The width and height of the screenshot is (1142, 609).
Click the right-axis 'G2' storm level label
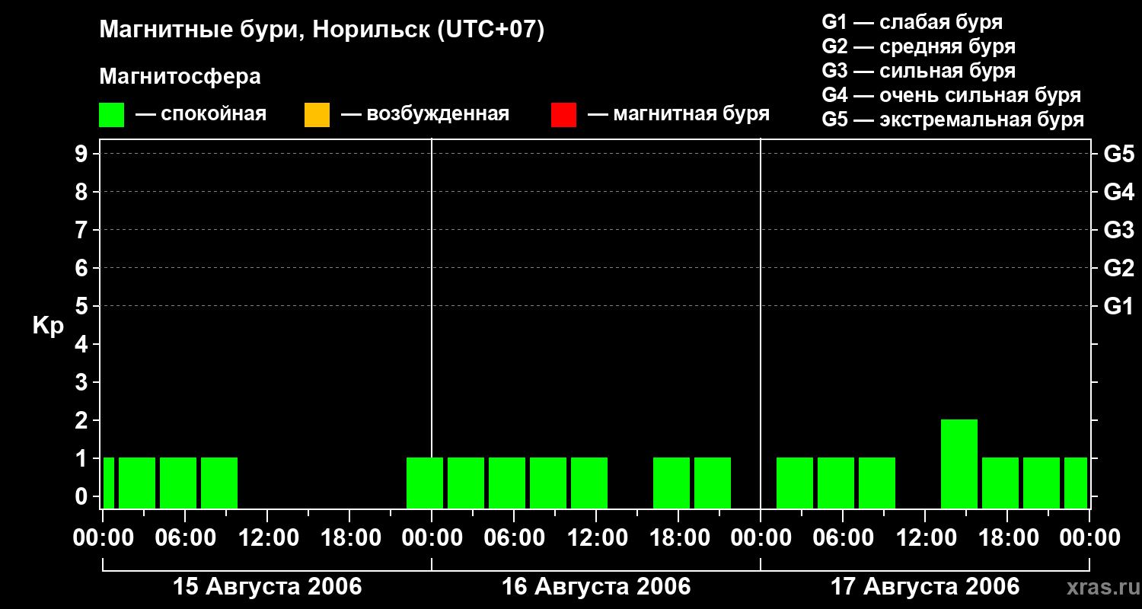(x=1118, y=268)
